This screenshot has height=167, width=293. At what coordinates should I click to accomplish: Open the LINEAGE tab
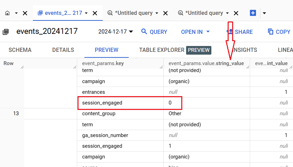click(285, 50)
